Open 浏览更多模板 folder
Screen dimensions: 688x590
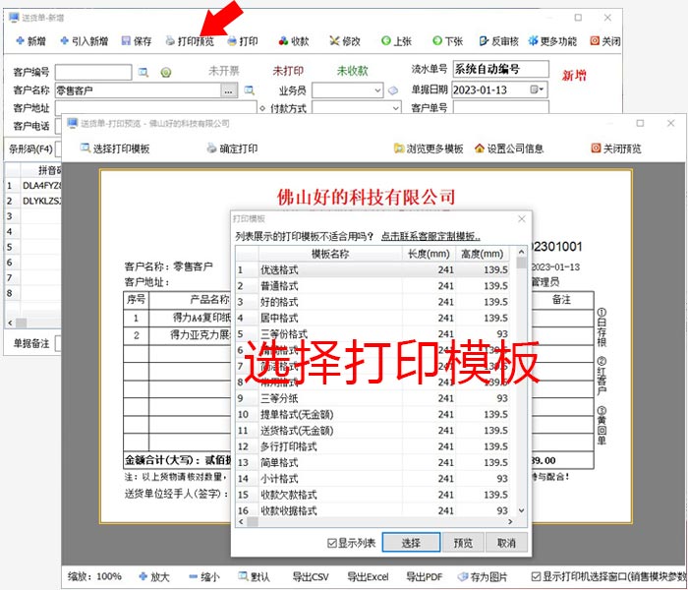pyautogui.click(x=429, y=148)
